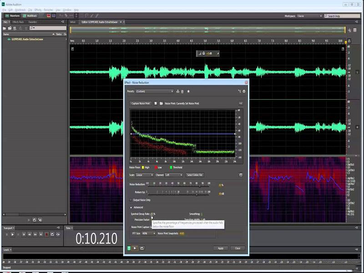Toggle the Threshold green swatch
Image resolution: width=364 pixels, height=273 pixels.
pyautogui.click(x=171, y=167)
